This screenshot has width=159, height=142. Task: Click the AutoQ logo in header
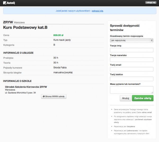pos(9,3)
